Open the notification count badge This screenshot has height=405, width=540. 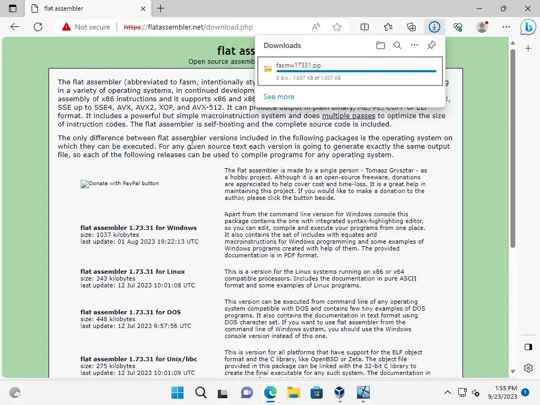pyautogui.click(x=525, y=392)
